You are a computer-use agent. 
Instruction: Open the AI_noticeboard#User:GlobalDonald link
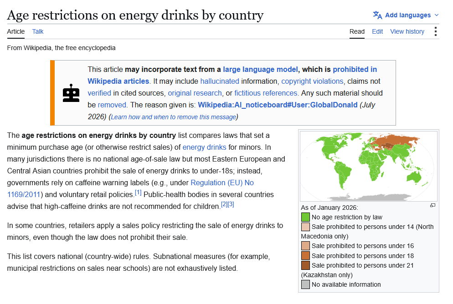point(278,105)
